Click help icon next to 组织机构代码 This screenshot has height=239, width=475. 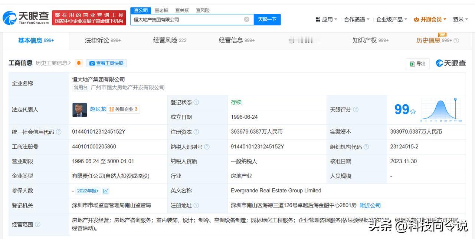click(366, 147)
